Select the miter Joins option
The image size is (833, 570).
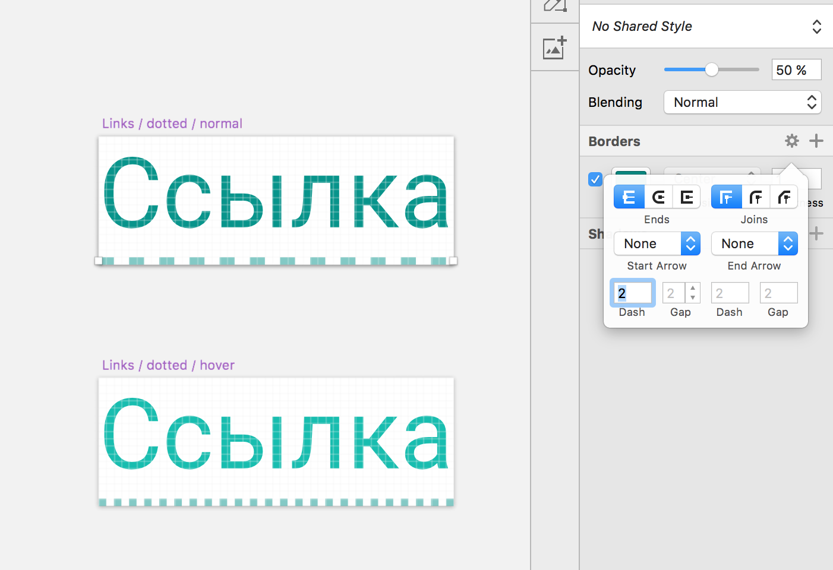pyautogui.click(x=726, y=197)
